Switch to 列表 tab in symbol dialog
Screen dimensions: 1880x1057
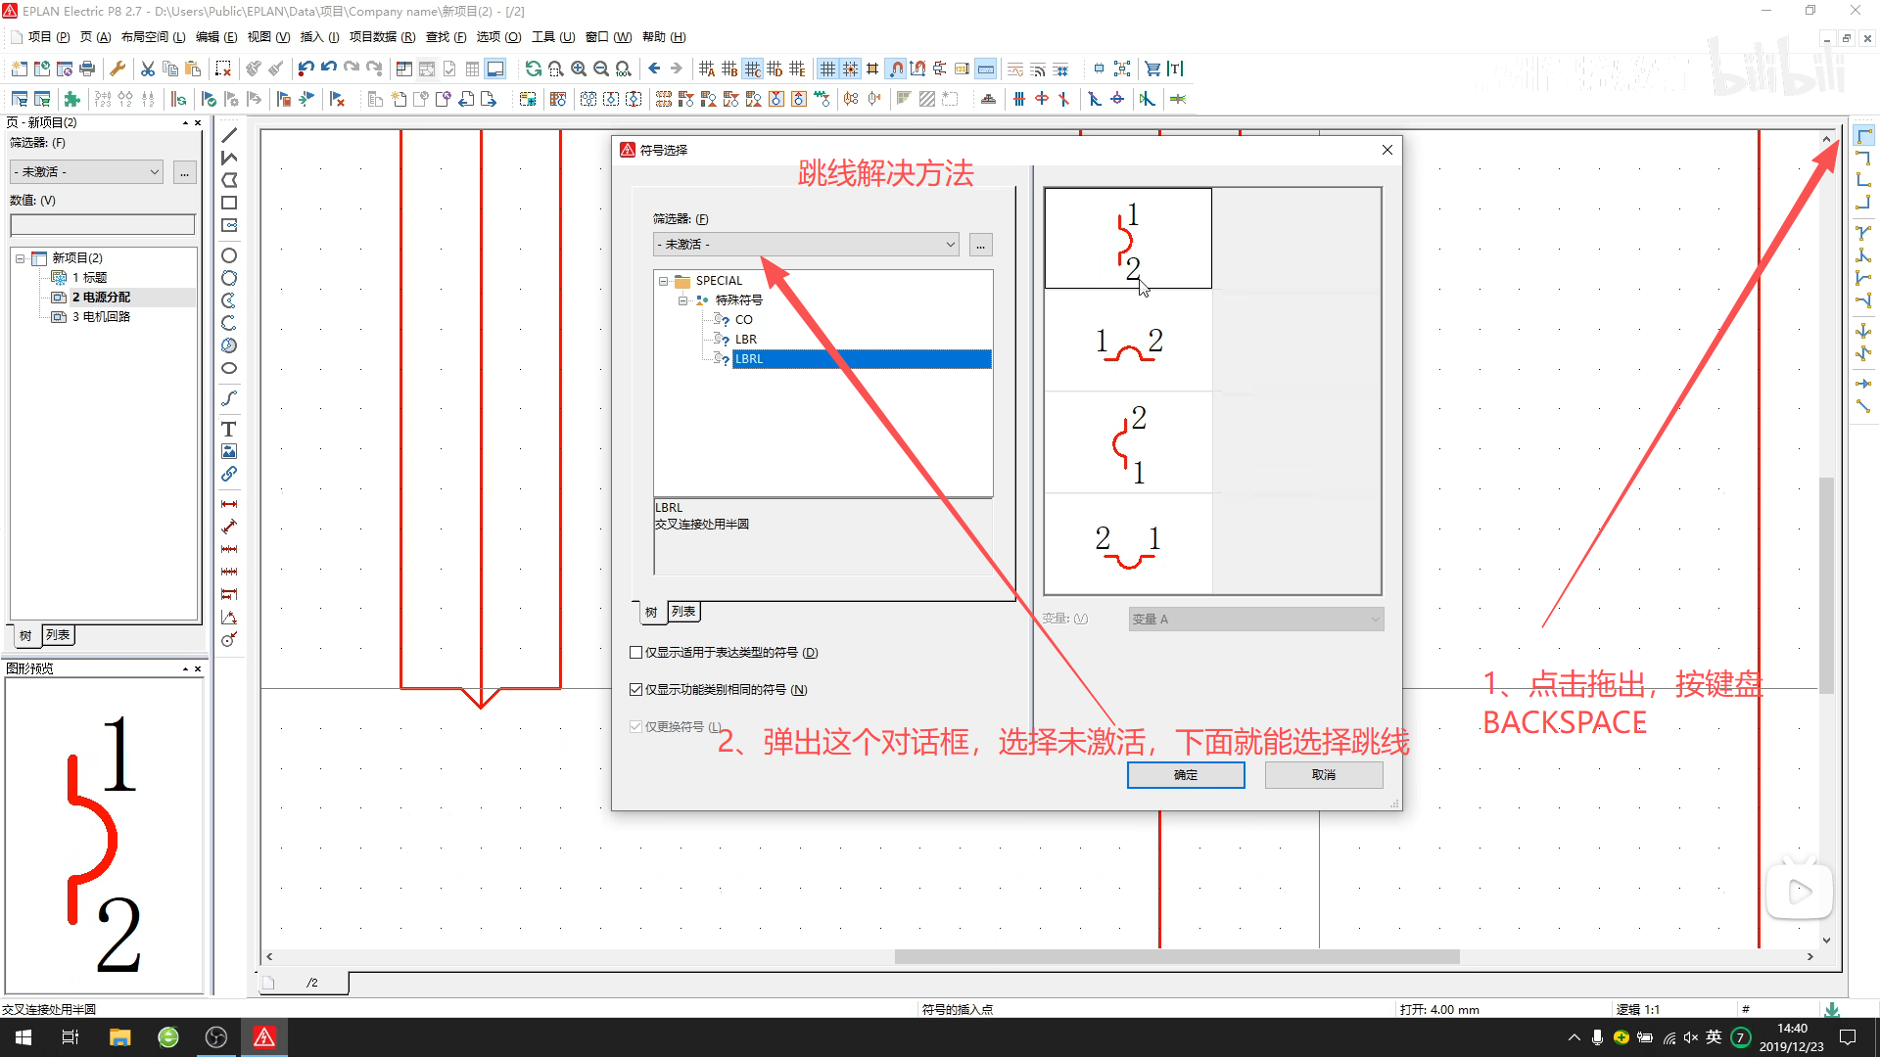coord(683,612)
